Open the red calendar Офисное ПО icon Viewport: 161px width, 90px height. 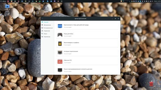click(x=60, y=61)
